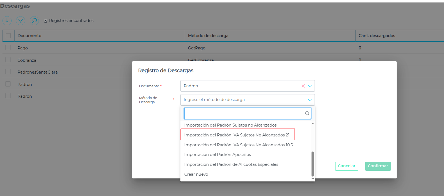Click the search icon inside the dropdown search box
The width and height of the screenshot is (444, 196).
pos(307,113)
